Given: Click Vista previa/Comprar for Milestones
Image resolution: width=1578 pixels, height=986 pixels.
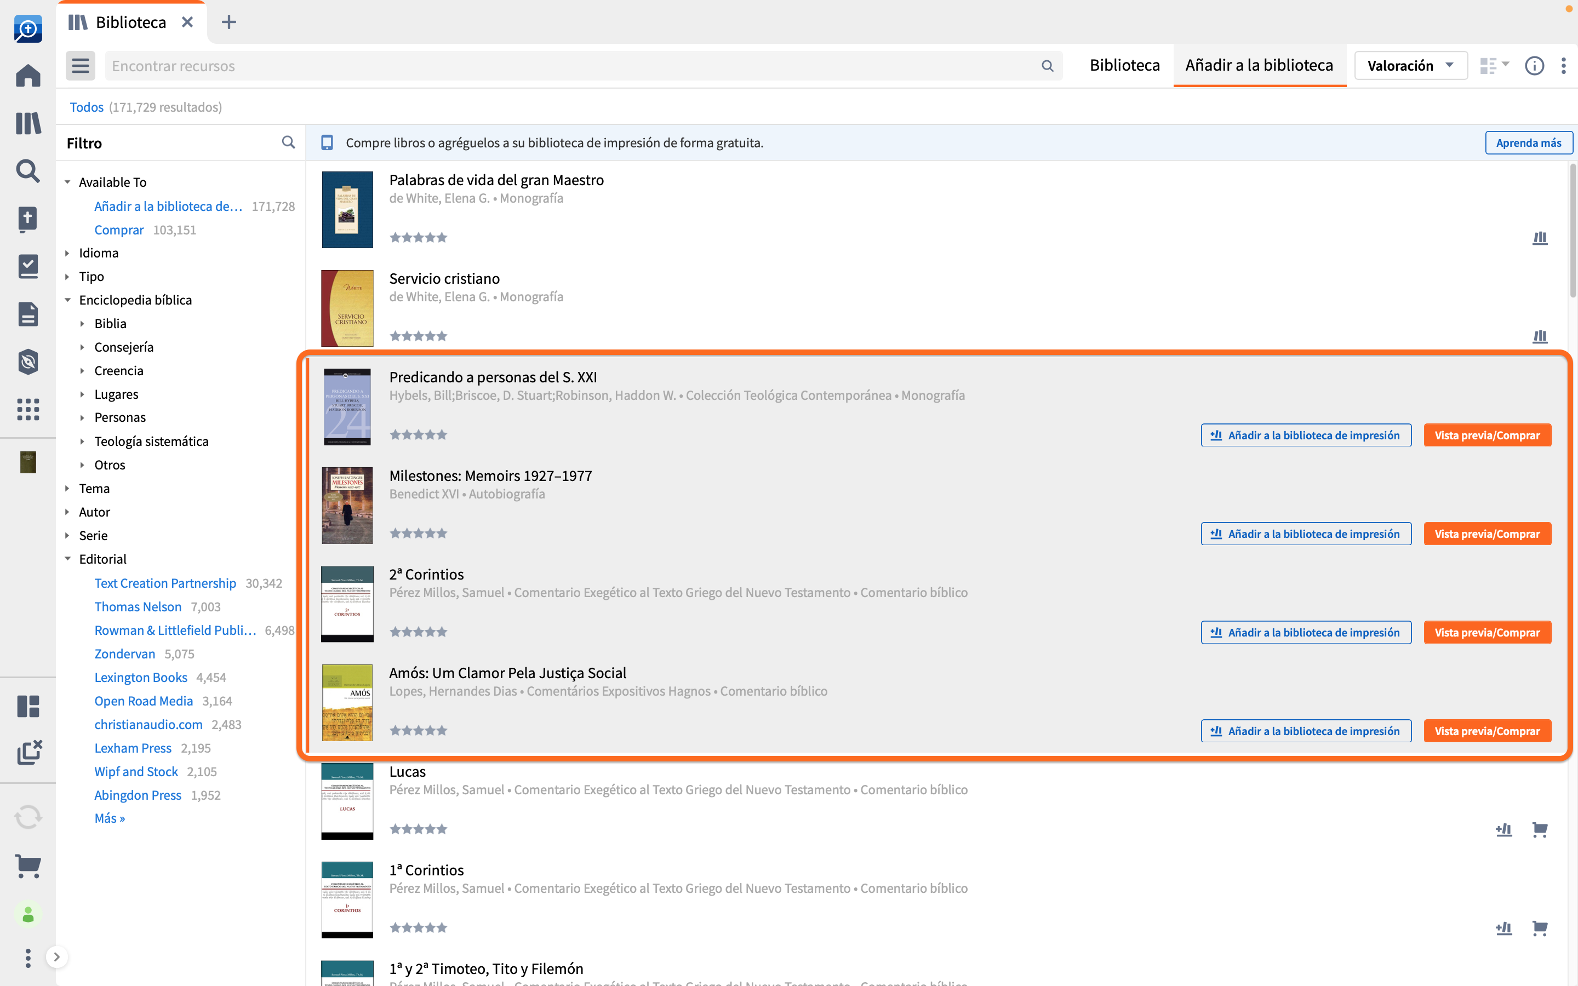Looking at the screenshot, I should coord(1486,534).
